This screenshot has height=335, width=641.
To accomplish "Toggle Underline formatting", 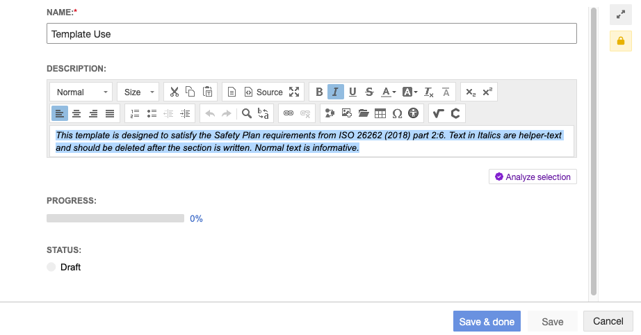I will click(352, 92).
